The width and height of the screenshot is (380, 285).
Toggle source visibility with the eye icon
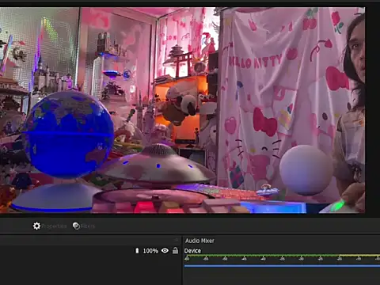click(x=165, y=250)
